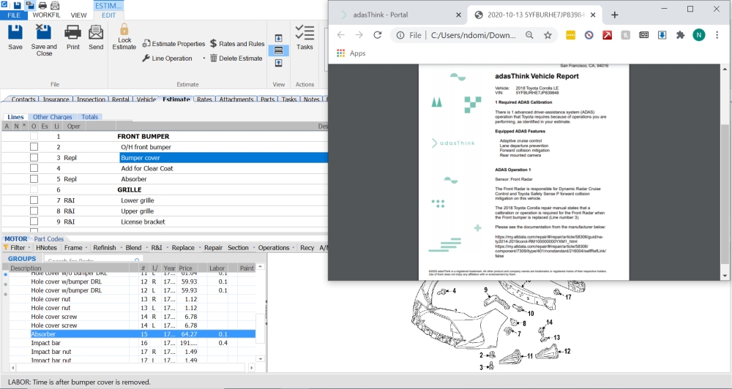The image size is (732, 389).
Task: Click the Repair button
Action: pyautogui.click(x=213, y=248)
